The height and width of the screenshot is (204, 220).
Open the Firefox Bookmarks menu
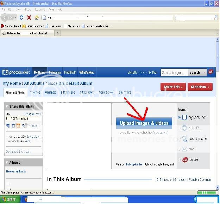pyautogui.click(x=40, y=9)
